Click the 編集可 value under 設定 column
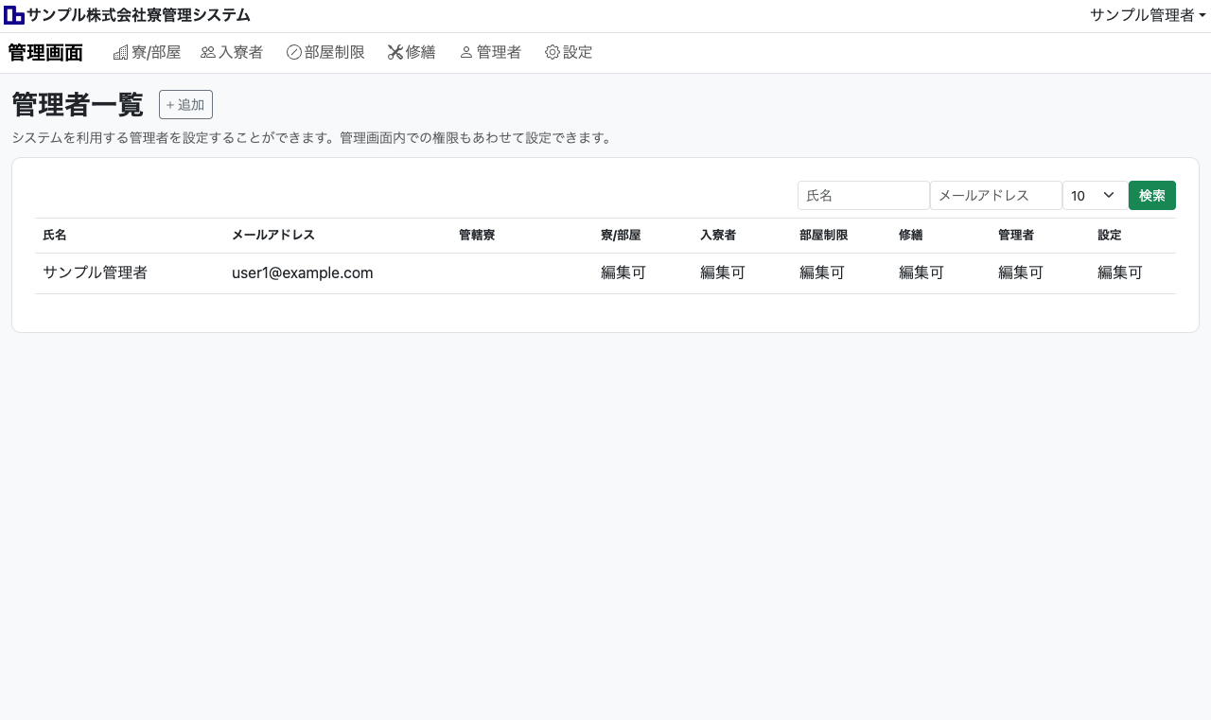Image resolution: width=1211 pixels, height=720 pixels. coord(1120,273)
